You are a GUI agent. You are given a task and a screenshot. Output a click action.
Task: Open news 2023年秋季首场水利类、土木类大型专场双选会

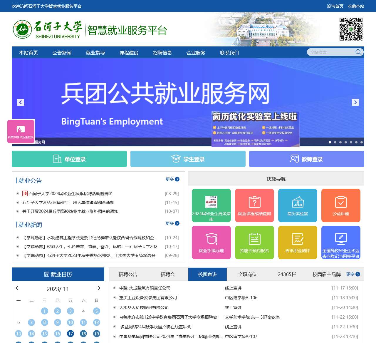(89, 255)
